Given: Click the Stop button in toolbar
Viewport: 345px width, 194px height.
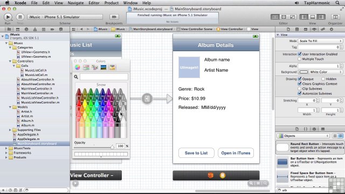Looking at the screenshot, I should 20,17.
